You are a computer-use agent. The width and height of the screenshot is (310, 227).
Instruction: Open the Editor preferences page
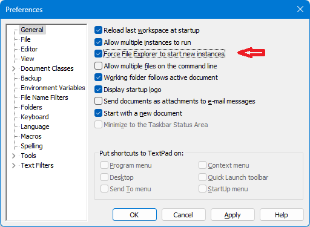click(x=29, y=49)
